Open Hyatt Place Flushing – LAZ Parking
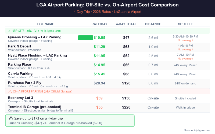This screenshot has width=215, height=134. tap(37, 55)
